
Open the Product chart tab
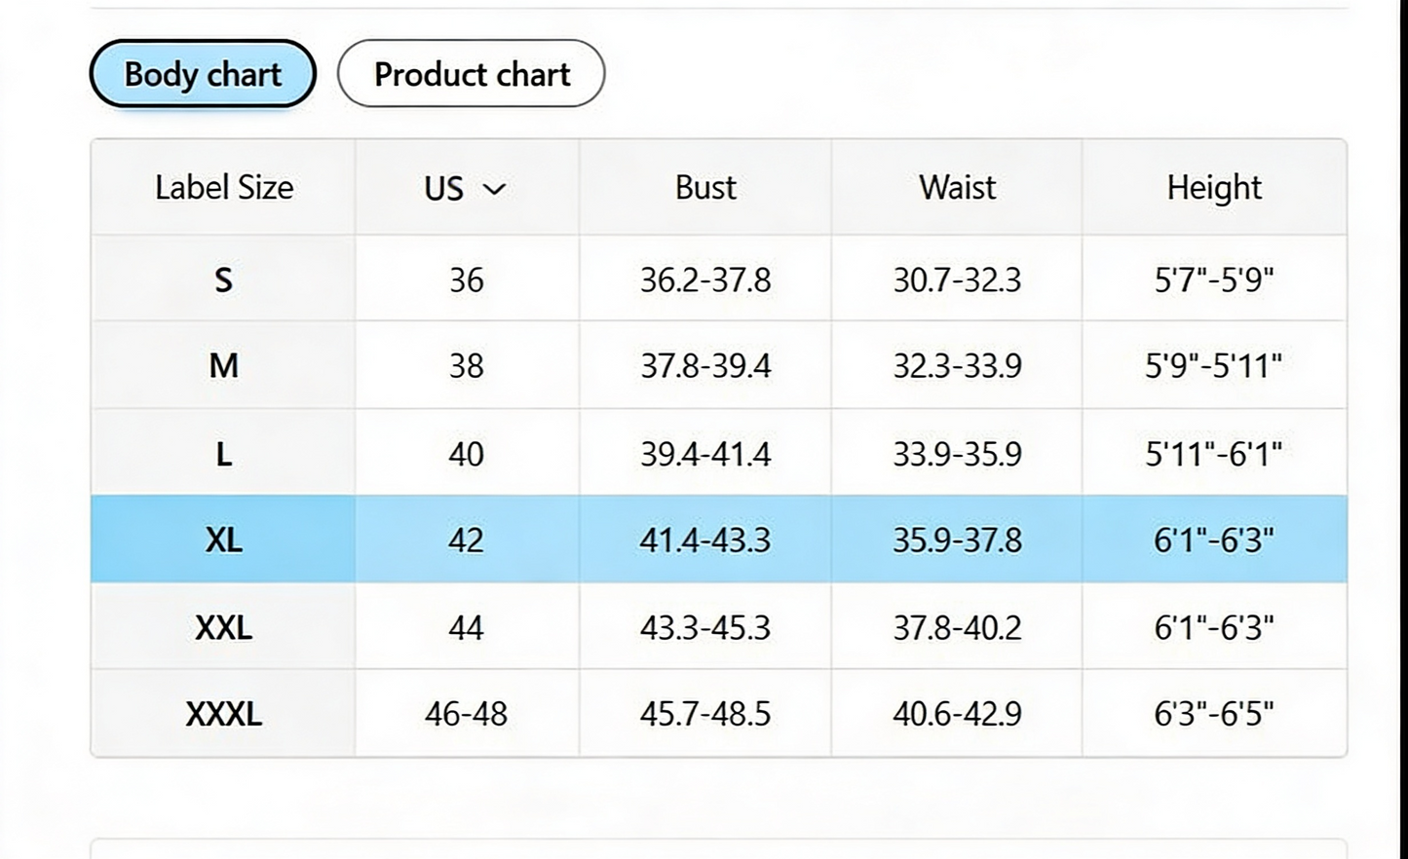click(472, 74)
